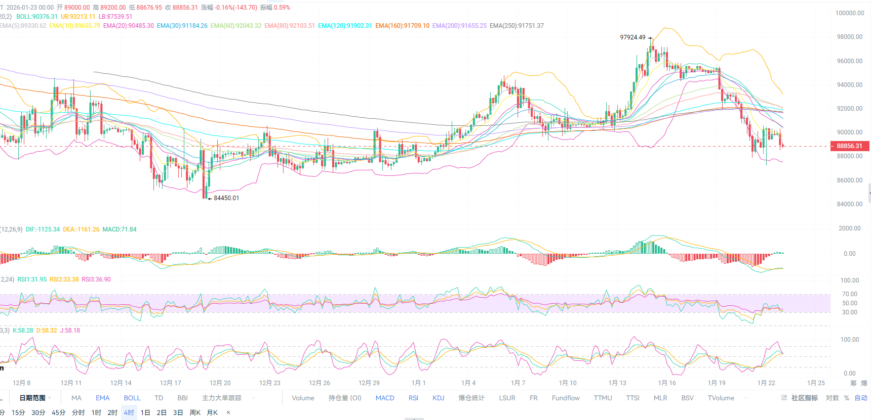Image resolution: width=871 pixels, height=420 pixels.
Task: Close the timeframe bar with the × icon
Action: [x=228, y=412]
